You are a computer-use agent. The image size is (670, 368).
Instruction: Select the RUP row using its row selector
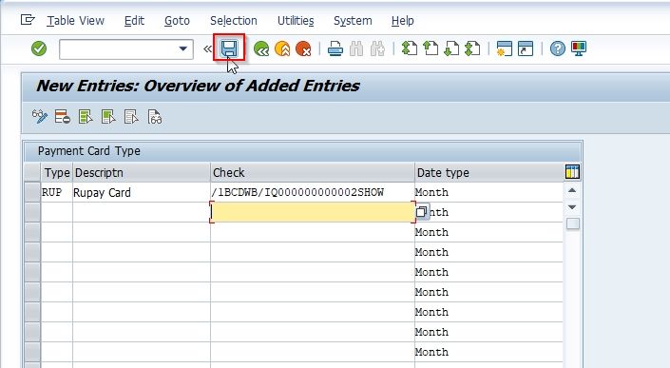32,192
